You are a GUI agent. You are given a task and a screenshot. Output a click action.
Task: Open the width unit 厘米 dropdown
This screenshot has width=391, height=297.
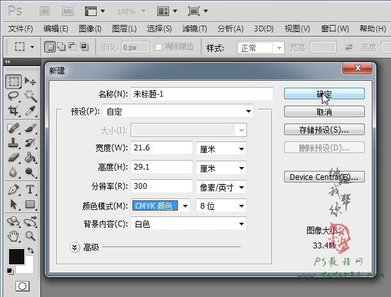pos(221,149)
